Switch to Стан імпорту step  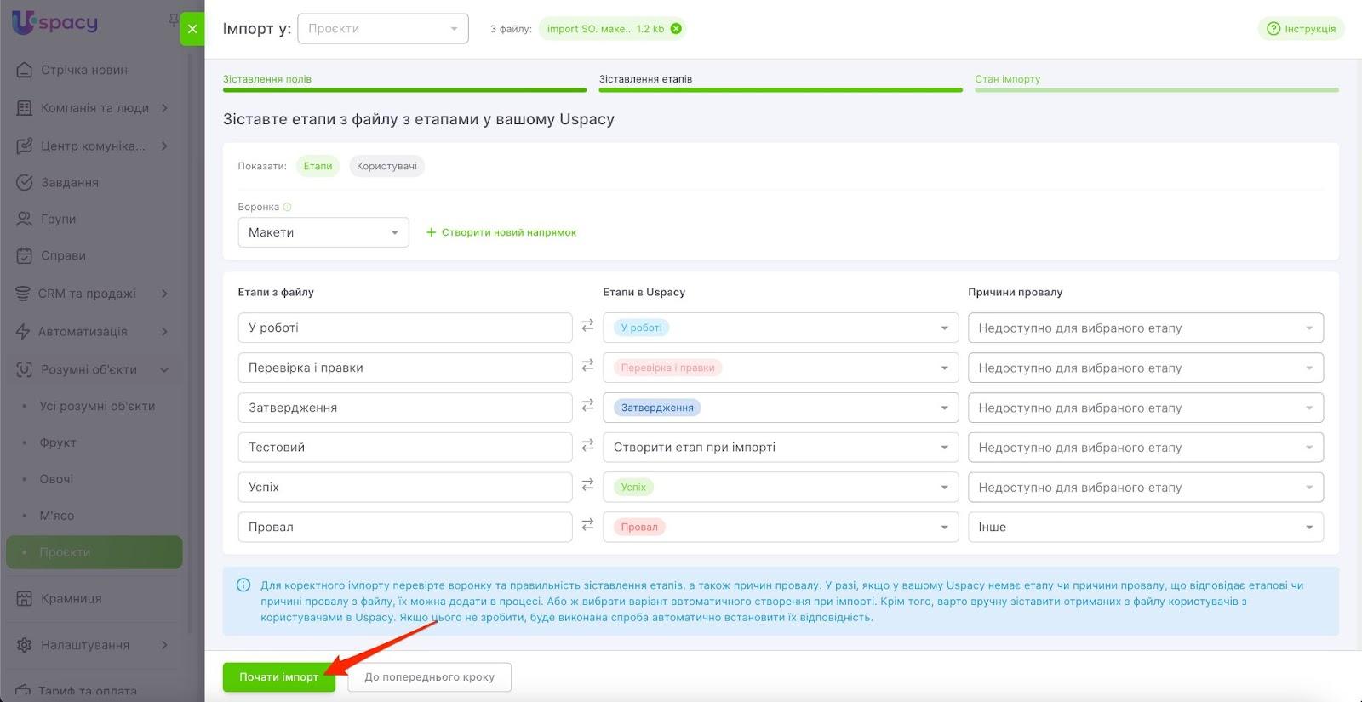pos(1008,79)
